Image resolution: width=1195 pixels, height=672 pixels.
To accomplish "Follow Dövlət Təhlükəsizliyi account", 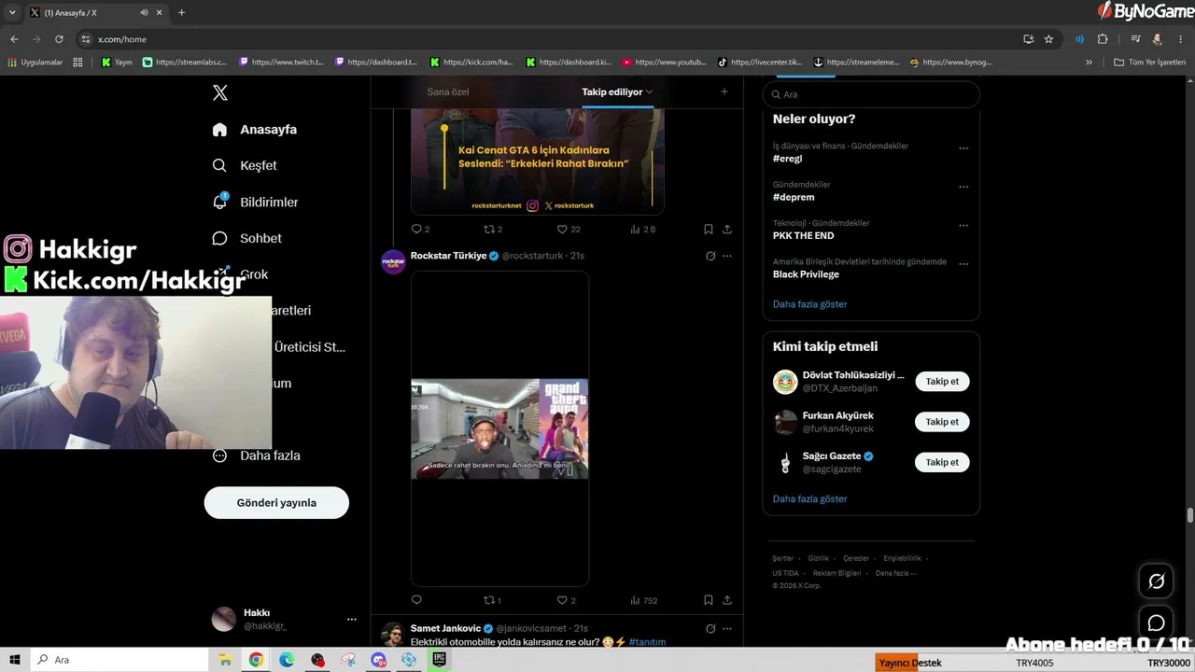I will [x=942, y=382].
